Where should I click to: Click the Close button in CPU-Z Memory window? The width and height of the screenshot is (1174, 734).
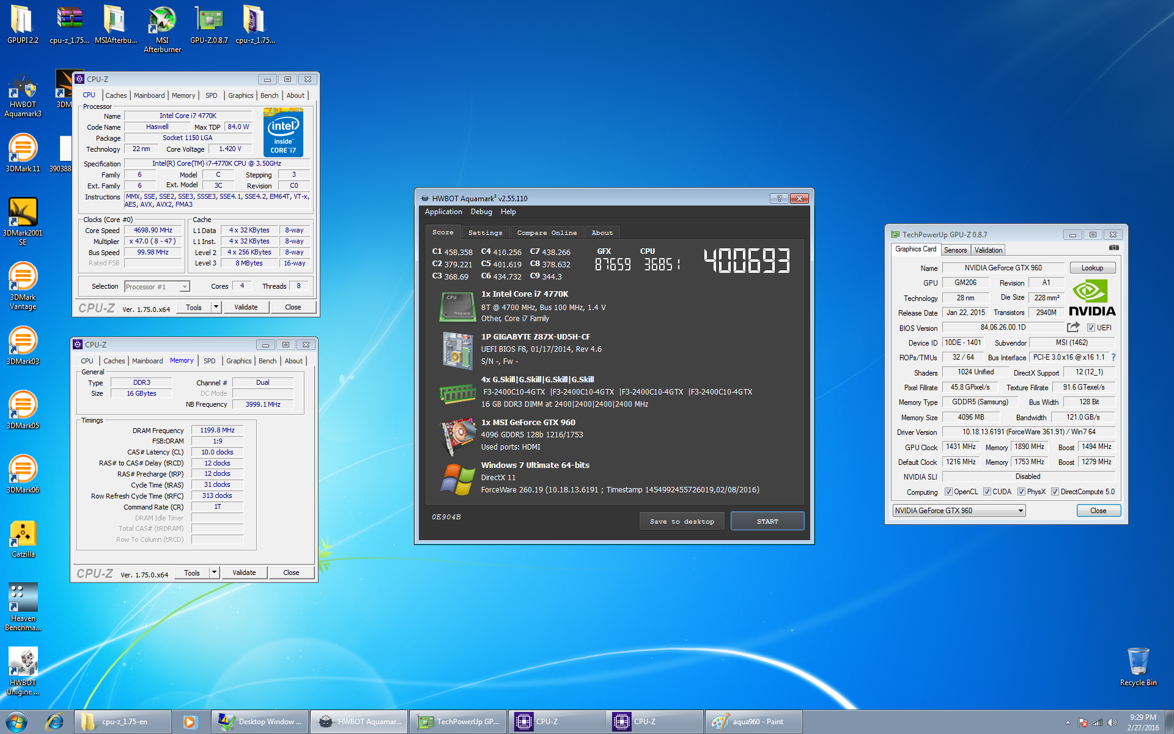291,573
